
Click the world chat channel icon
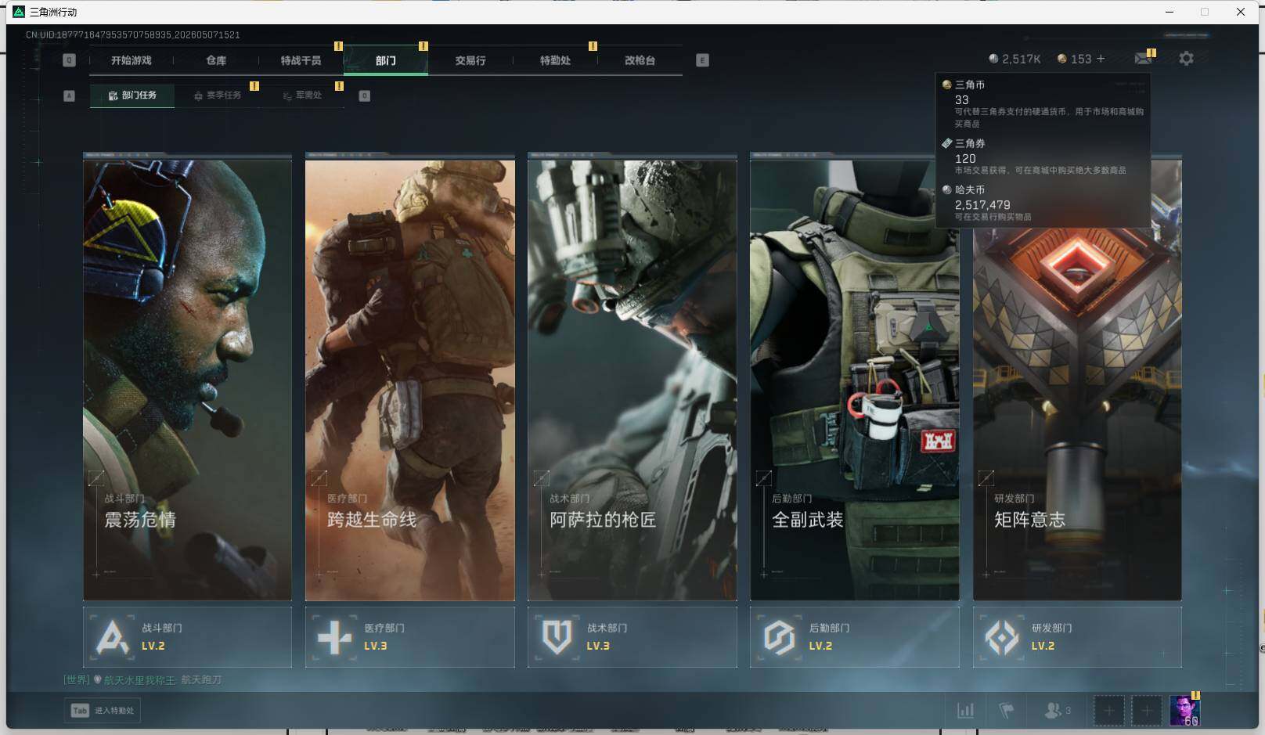[98, 679]
